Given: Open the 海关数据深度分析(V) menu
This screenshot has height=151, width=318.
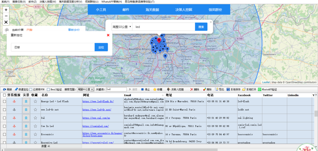Looking at the screenshot, I should pos(71,2).
